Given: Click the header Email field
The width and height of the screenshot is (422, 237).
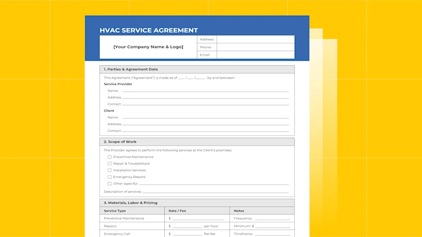Looking at the screenshot, I should tap(255, 55).
